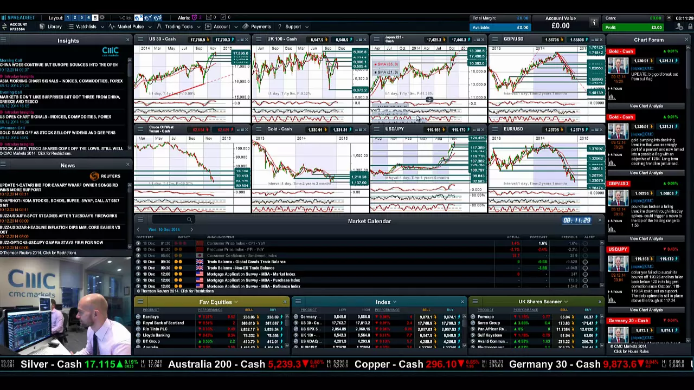Click the search field in Market Calendar
The image size is (694, 390).
172,219
